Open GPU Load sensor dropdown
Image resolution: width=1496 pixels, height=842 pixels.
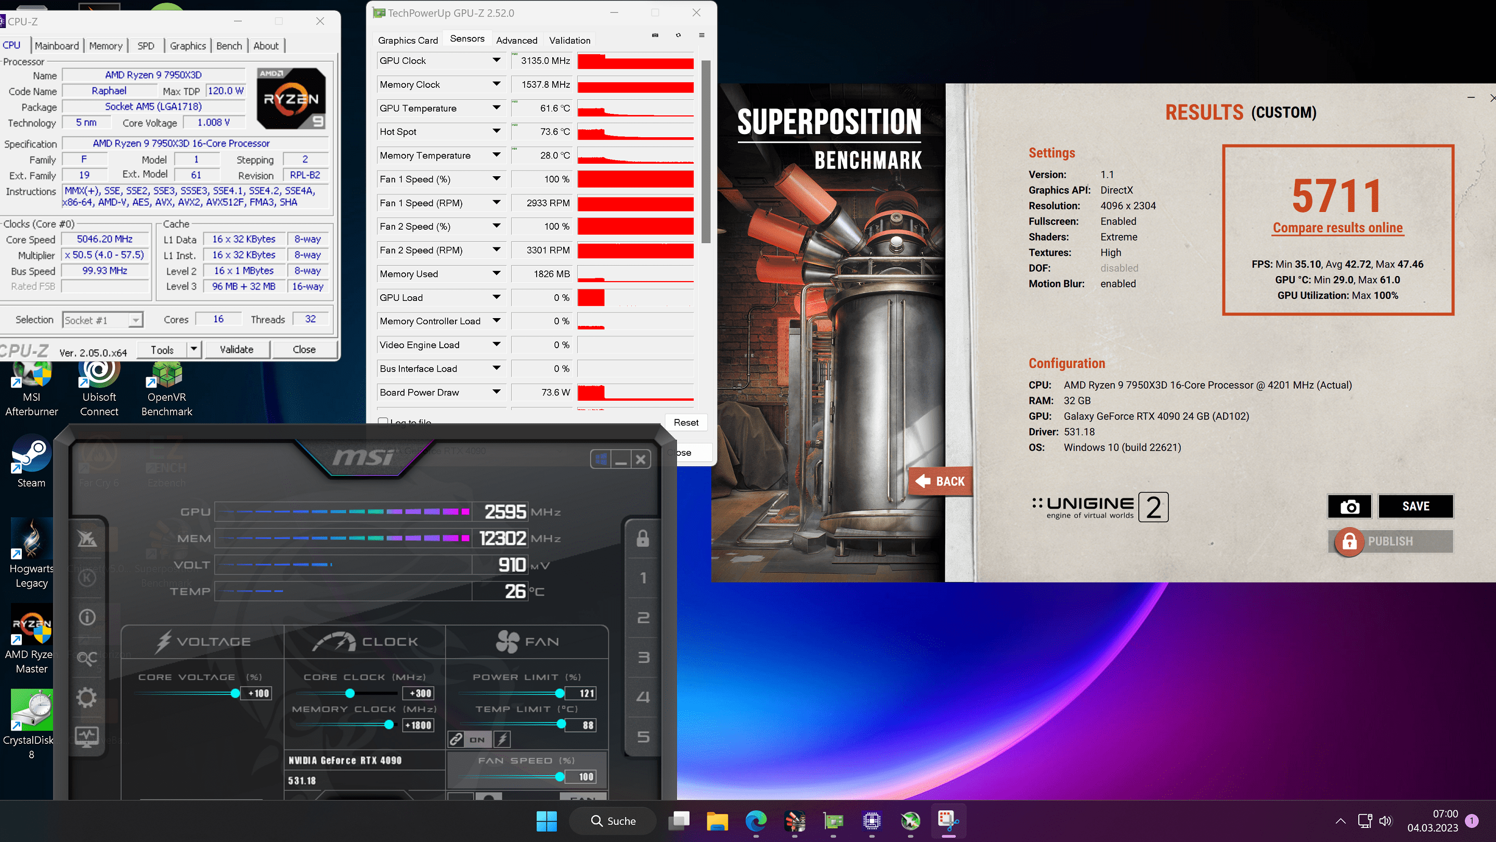(497, 297)
